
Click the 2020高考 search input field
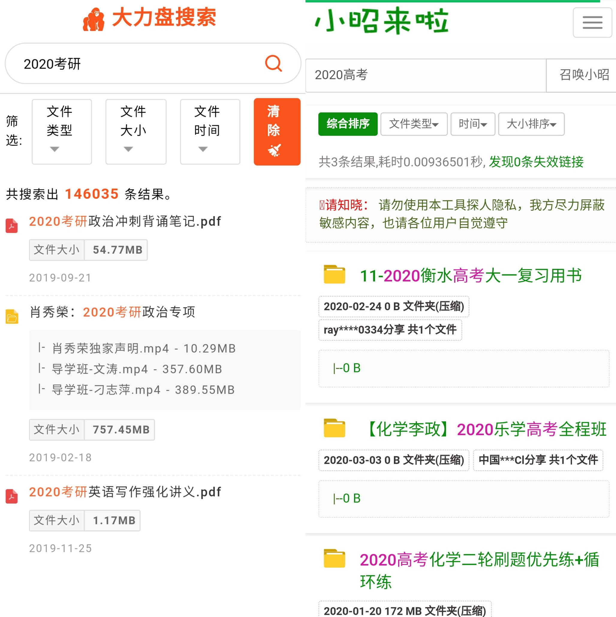(x=425, y=75)
